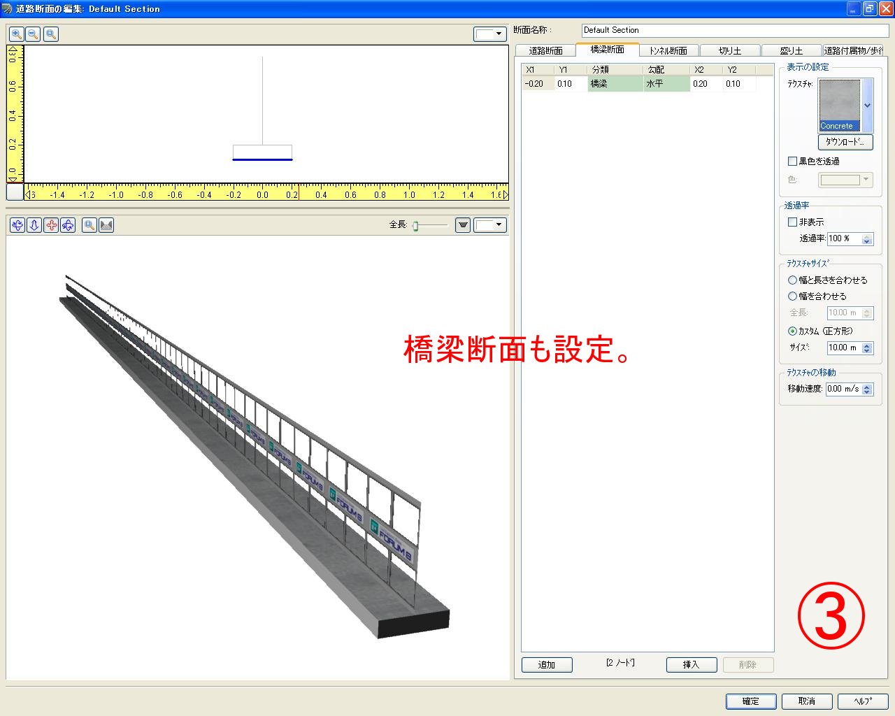Click the 全長 slider handle
The height and width of the screenshot is (716, 895).
point(415,226)
